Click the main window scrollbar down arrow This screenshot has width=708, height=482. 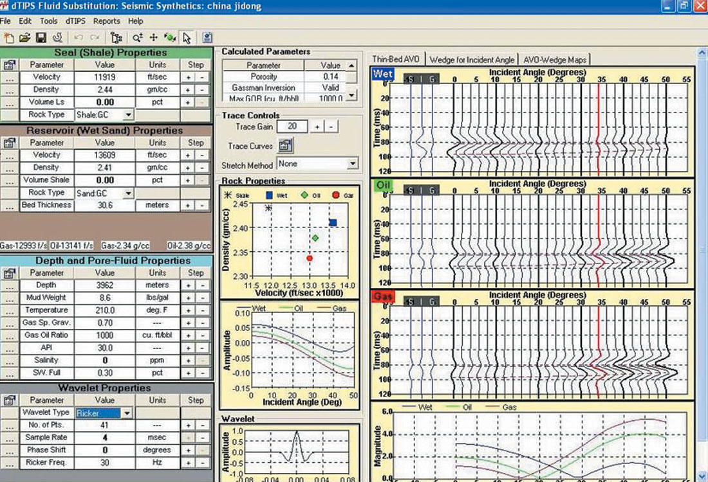[703, 476]
